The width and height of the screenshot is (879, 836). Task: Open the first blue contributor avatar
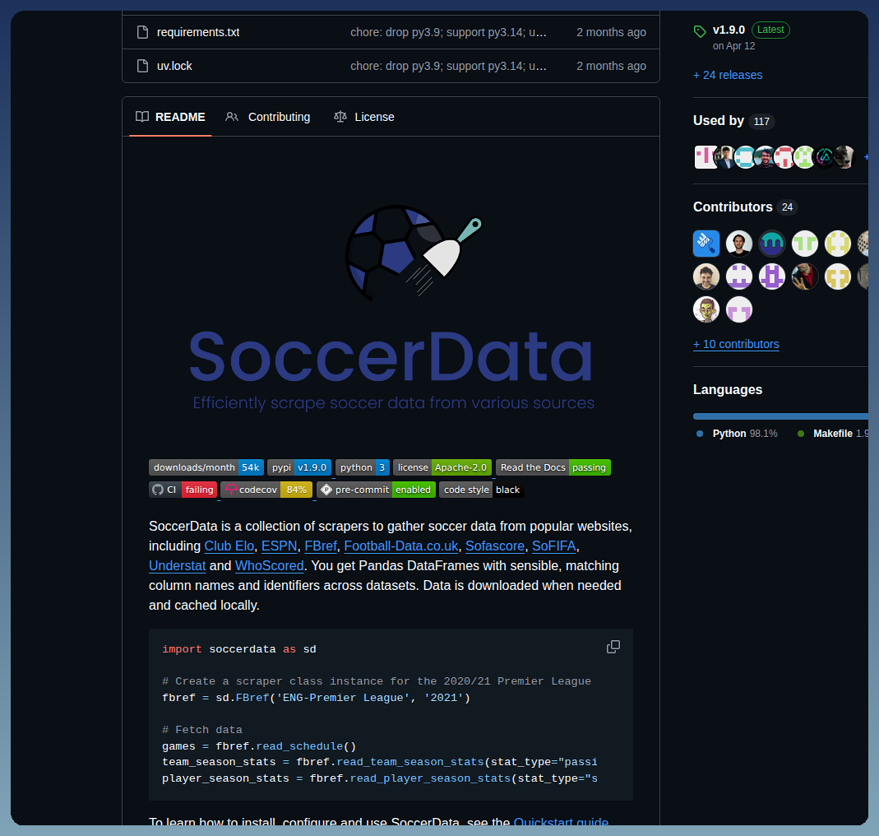click(x=706, y=244)
